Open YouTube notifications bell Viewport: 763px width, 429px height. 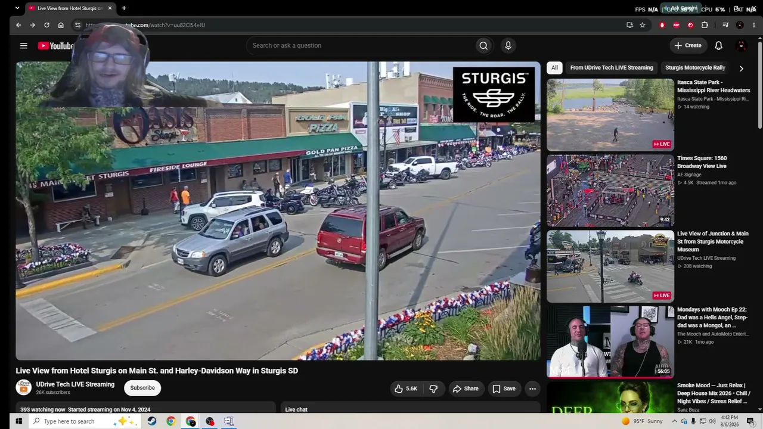(718, 45)
